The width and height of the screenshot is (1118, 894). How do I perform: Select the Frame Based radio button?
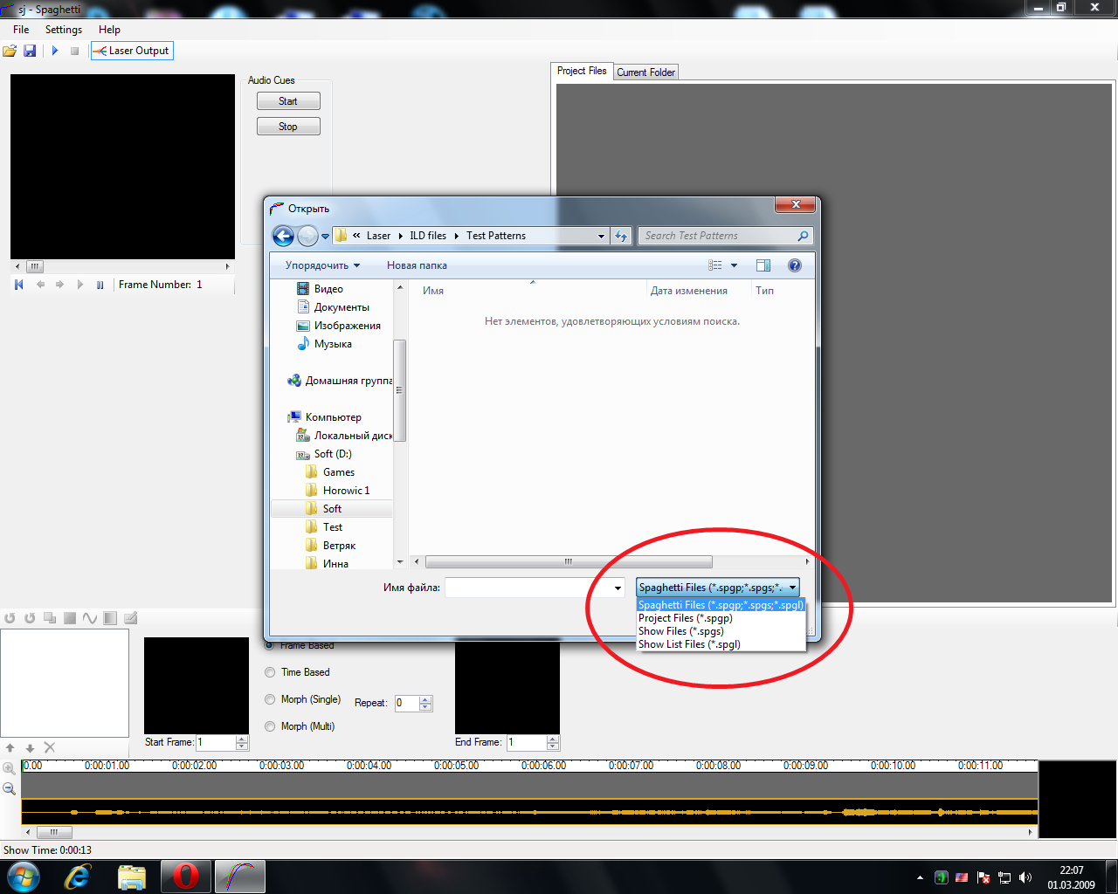click(x=270, y=645)
